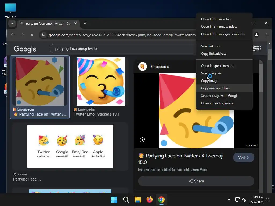Open Windows Start menu
This screenshot has width=275, height=206.
point(114,200)
